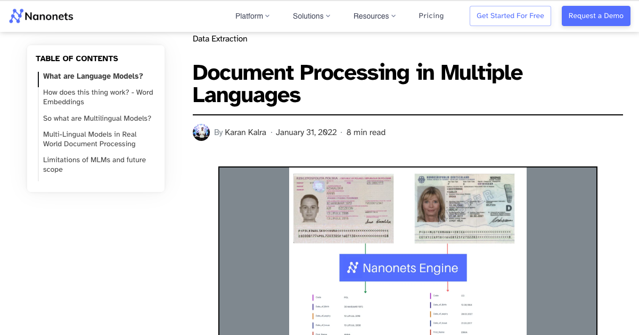Screen dimensions: 639x335
Task: Click the Nanonets logo icon
Action: tap(17, 16)
